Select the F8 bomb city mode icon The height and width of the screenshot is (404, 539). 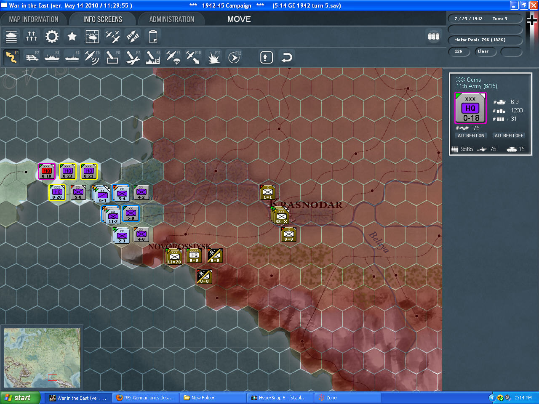point(153,57)
